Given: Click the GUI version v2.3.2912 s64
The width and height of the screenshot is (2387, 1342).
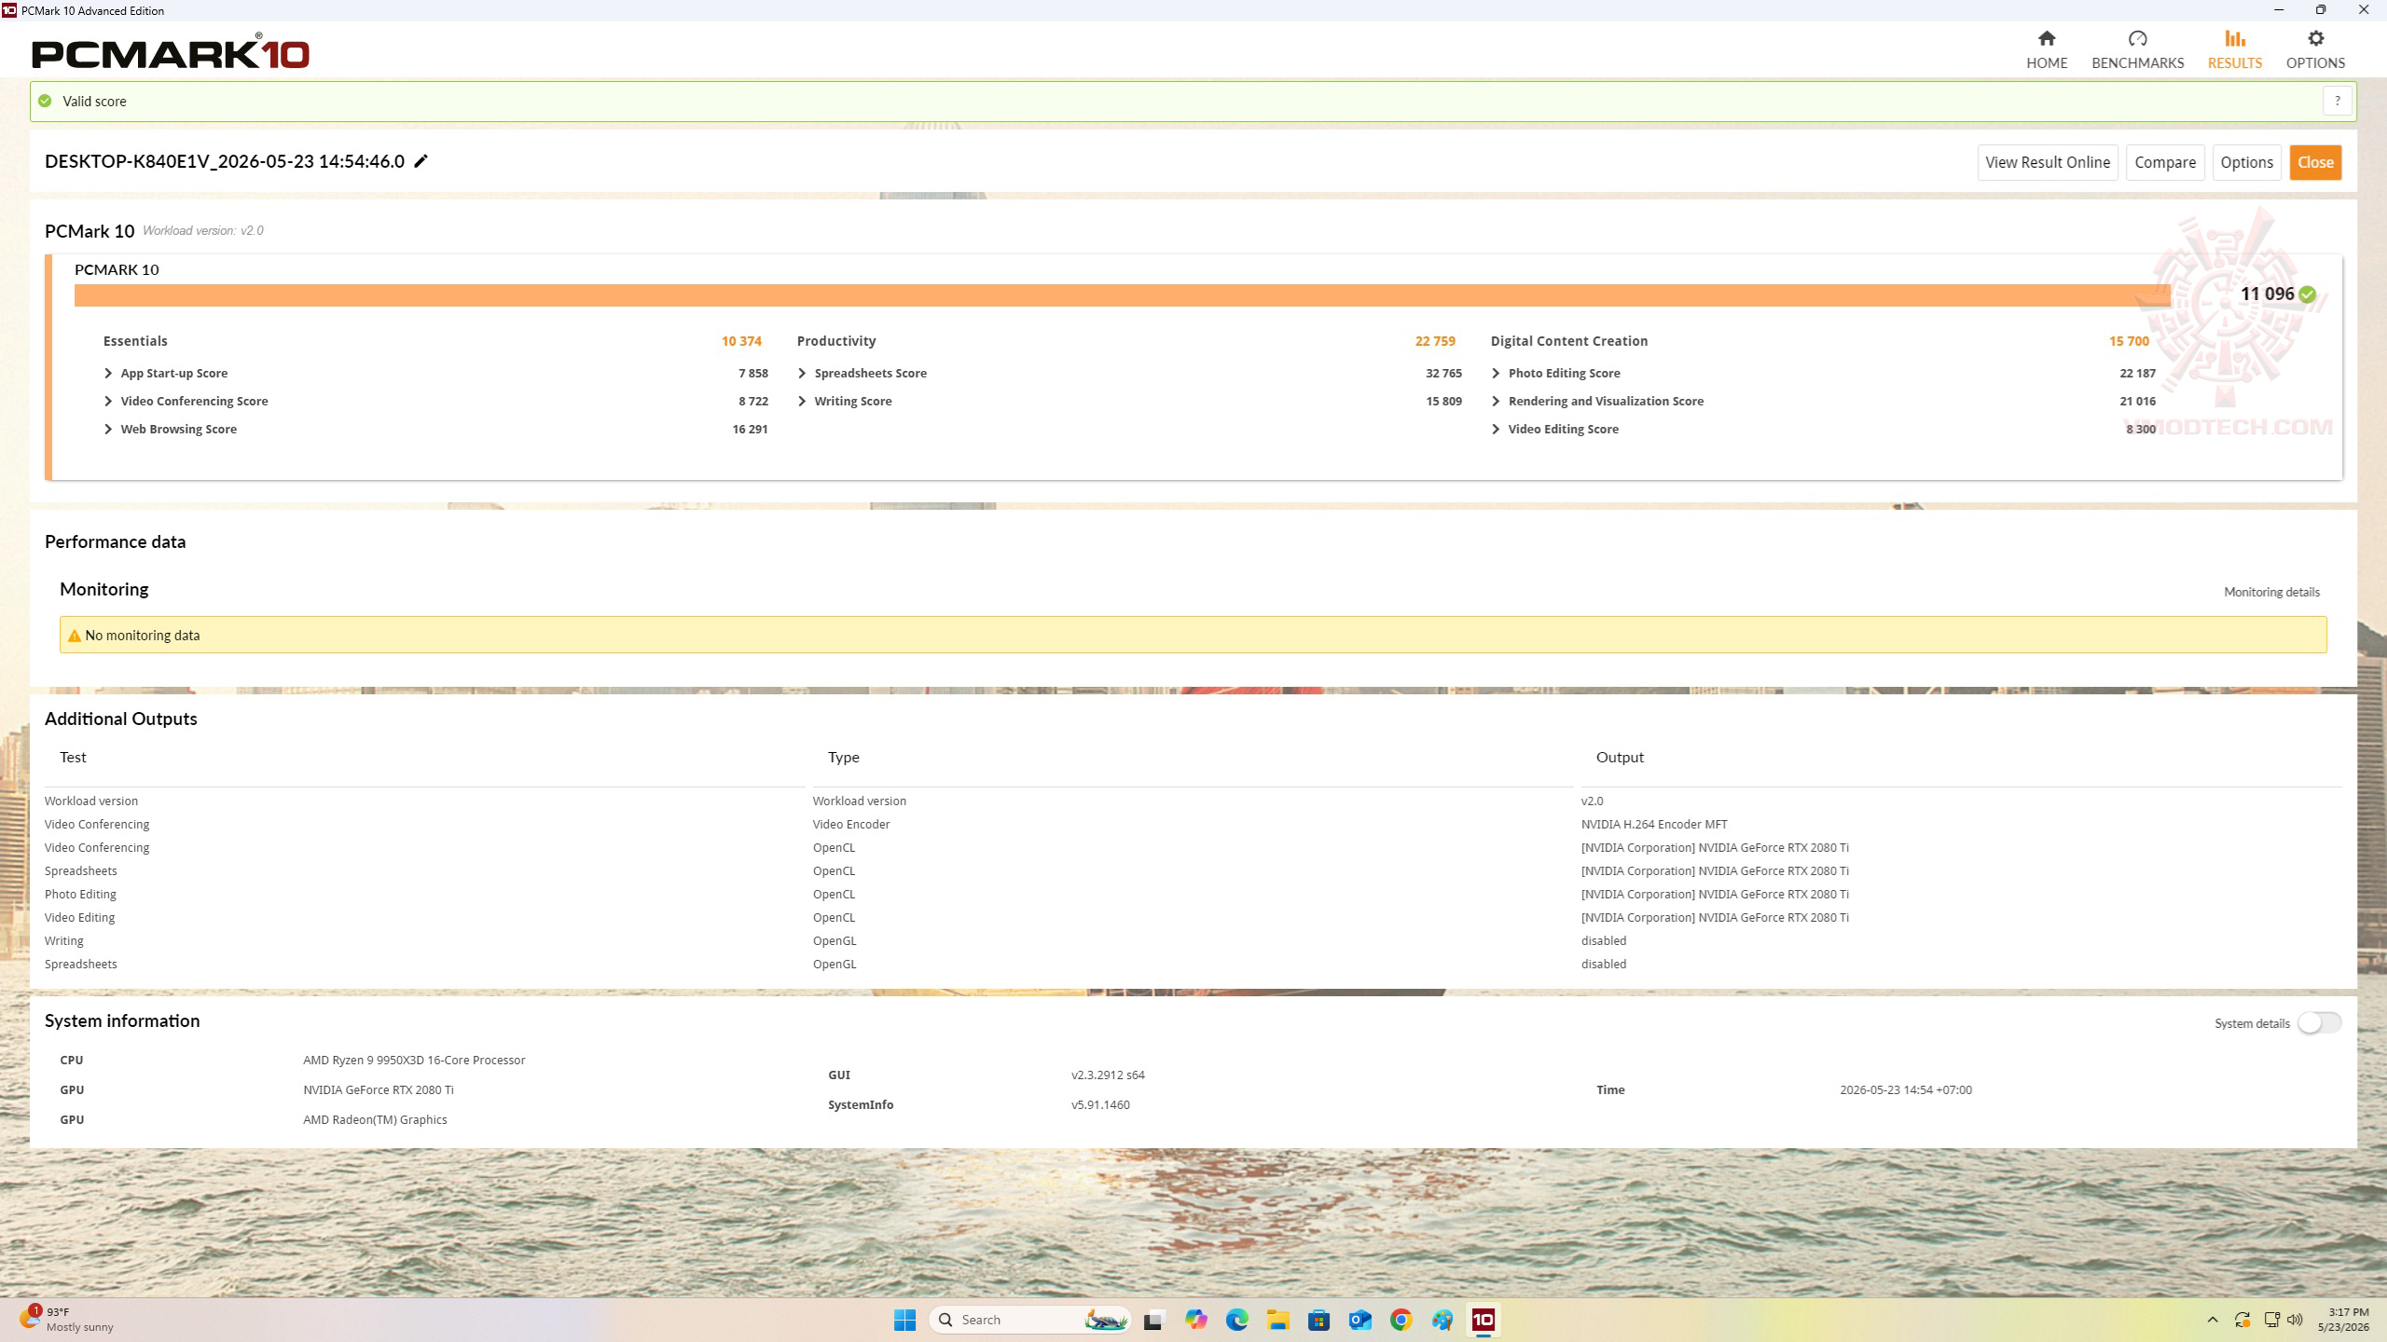Looking at the screenshot, I should [x=1108, y=1075].
